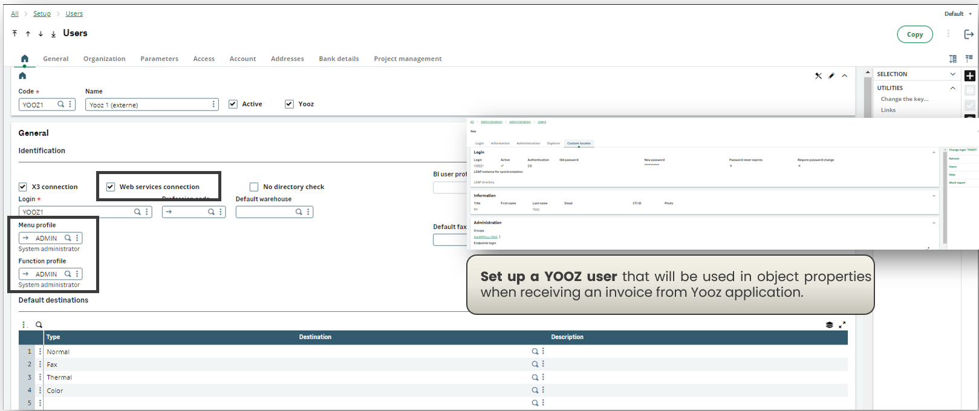
Task: Click the Links utility entry
Action: tap(888, 110)
